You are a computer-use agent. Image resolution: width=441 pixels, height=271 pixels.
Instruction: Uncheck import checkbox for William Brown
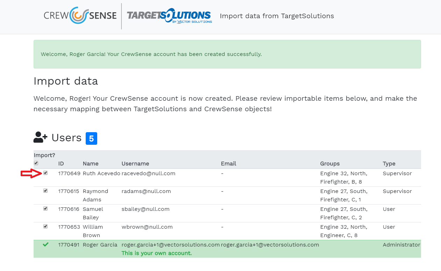click(x=45, y=226)
